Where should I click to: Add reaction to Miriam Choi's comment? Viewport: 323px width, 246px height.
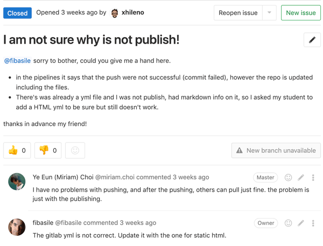(x=288, y=178)
